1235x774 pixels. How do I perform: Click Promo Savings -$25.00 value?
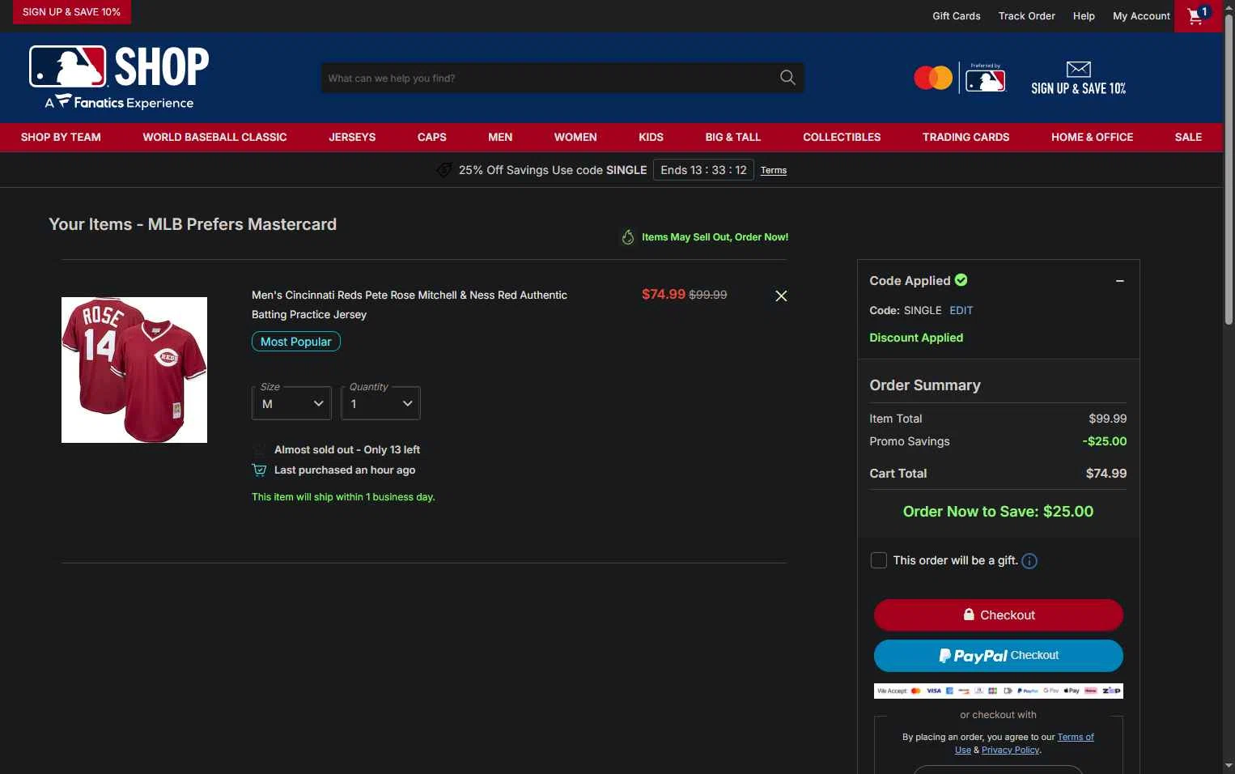point(1105,442)
